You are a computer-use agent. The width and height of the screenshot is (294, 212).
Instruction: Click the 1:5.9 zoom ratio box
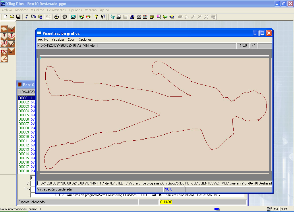click(243, 46)
